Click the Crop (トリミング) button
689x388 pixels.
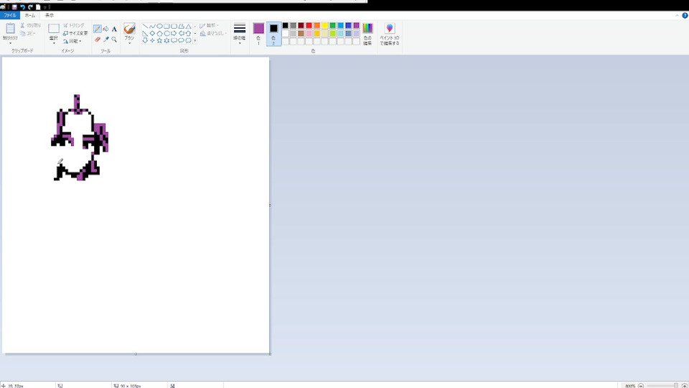coord(73,26)
